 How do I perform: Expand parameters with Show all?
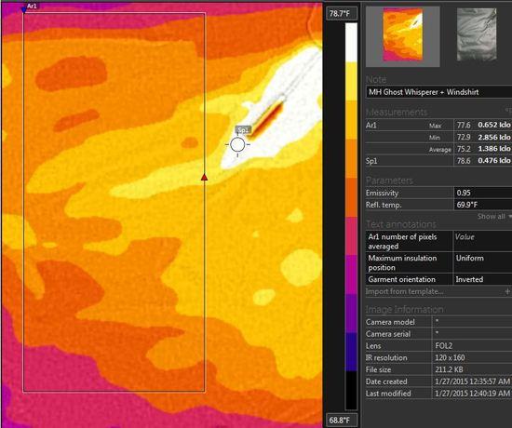(x=493, y=216)
